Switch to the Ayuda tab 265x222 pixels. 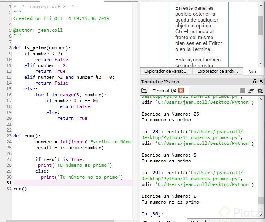[x=254, y=72]
